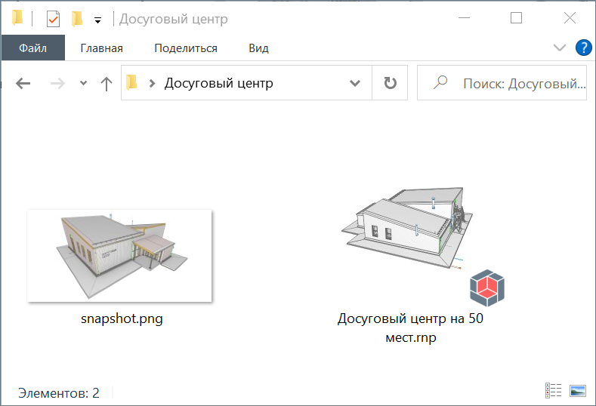Click the Досуговый центр на 50 мест.rnp file name
The height and width of the screenshot is (406, 596).
[410, 328]
